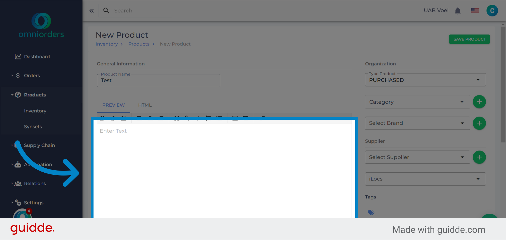Screen dimensions: 506x240
Task: Change language using the US flag icon
Action: 475,11
